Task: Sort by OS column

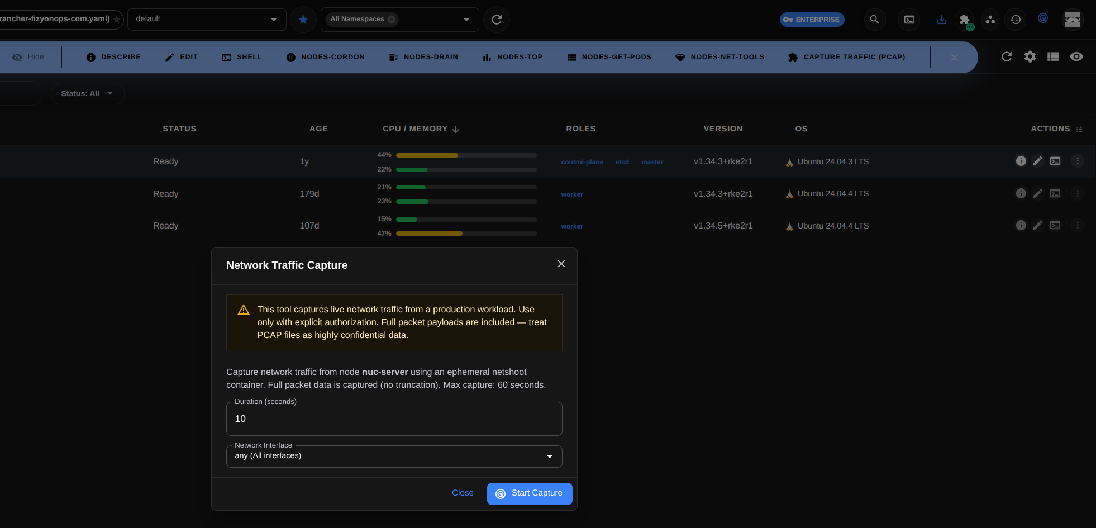Action: pos(801,129)
